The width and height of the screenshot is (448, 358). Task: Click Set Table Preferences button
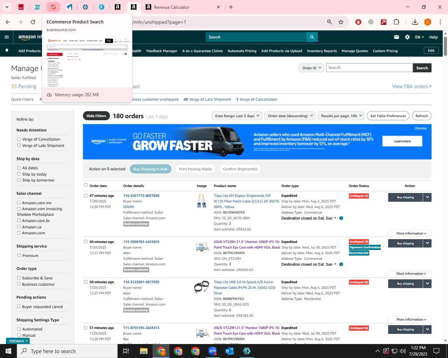tap(388, 116)
